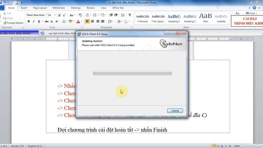Apply the Heading 1 style
Image resolution: width=263 pixels, height=148 pixels.
[174, 18]
